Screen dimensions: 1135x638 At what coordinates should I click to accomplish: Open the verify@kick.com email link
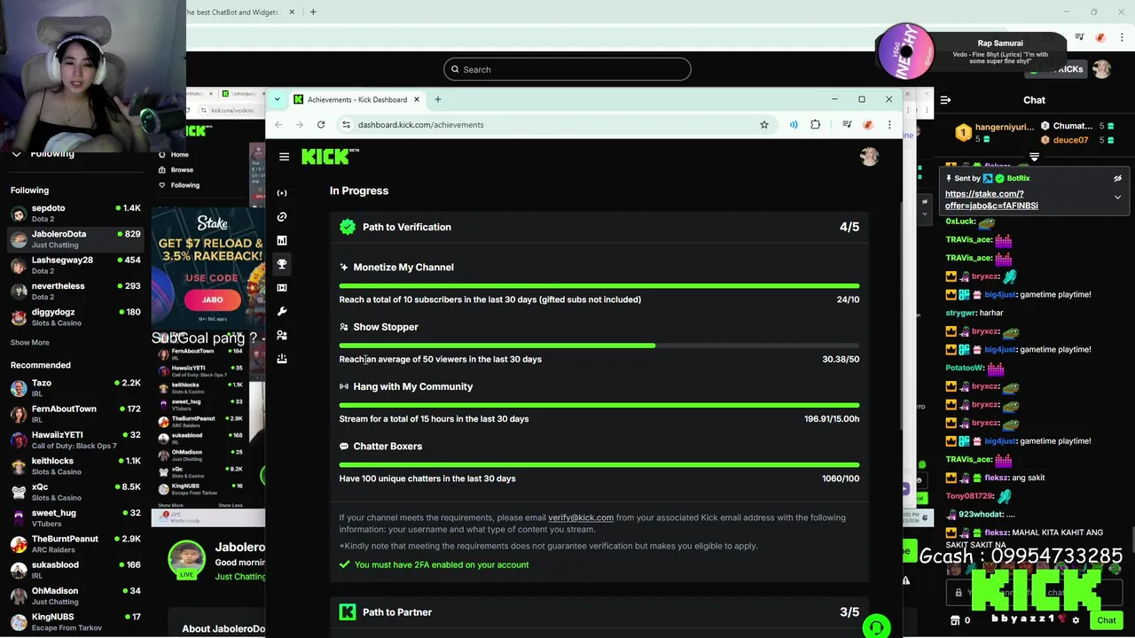[x=581, y=517]
